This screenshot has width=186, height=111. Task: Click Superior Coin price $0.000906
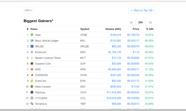point(133,64)
